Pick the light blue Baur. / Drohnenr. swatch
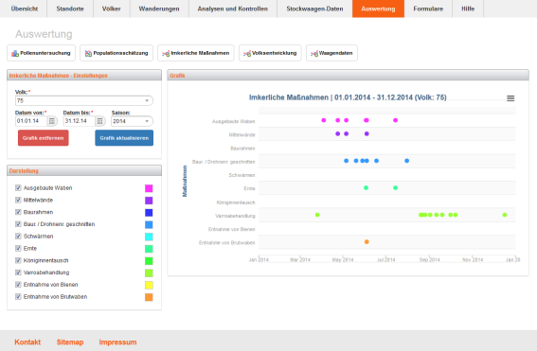Screen dimensions: 537x351 [149, 225]
